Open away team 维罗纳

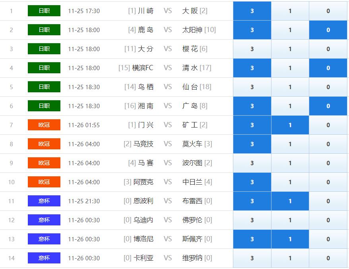192,258
